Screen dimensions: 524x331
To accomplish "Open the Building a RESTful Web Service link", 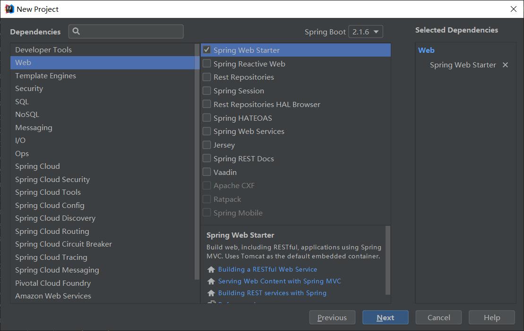I will (x=267, y=269).
